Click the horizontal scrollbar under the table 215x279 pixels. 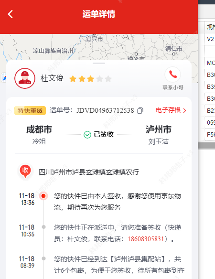point(206,145)
